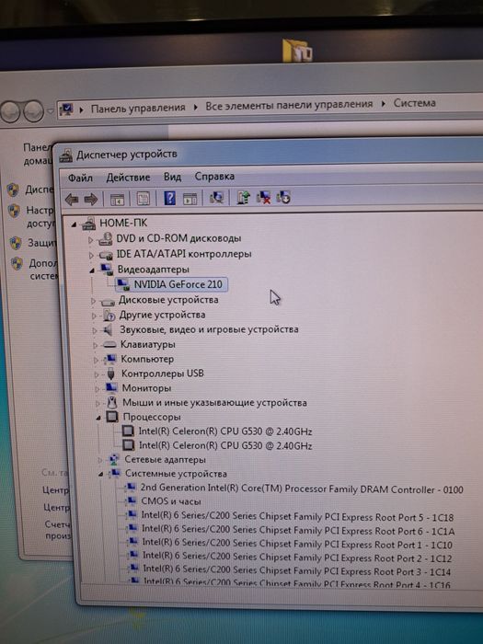This screenshot has width=483, height=644.
Task: Select the DRAM Controller - 0100 device
Action: 302,489
